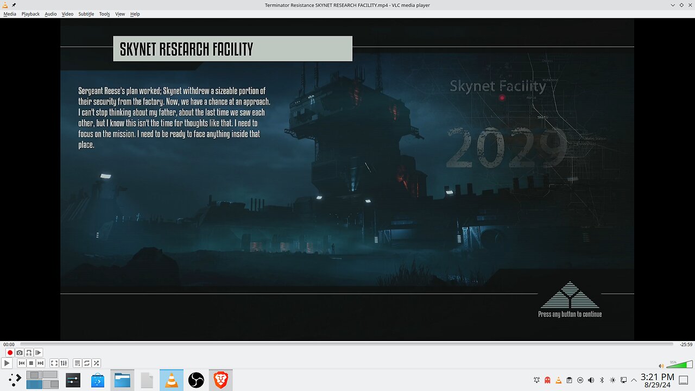695x391 pixels.
Task: Open the Media menu
Action: [x=10, y=14]
